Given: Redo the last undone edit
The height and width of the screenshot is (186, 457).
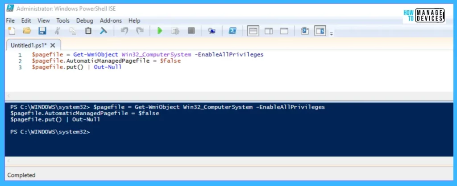Looking at the screenshot, I should [x=140, y=31].
